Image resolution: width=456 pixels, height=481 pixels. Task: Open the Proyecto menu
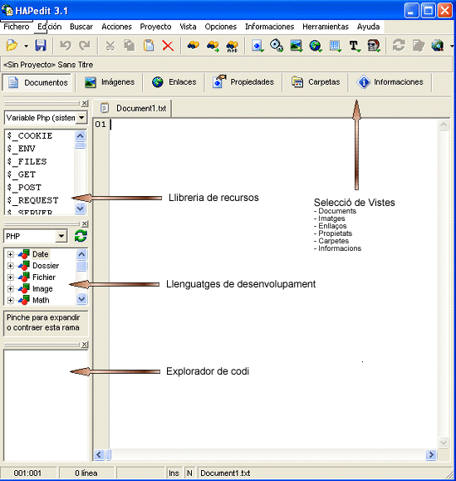[x=155, y=27]
